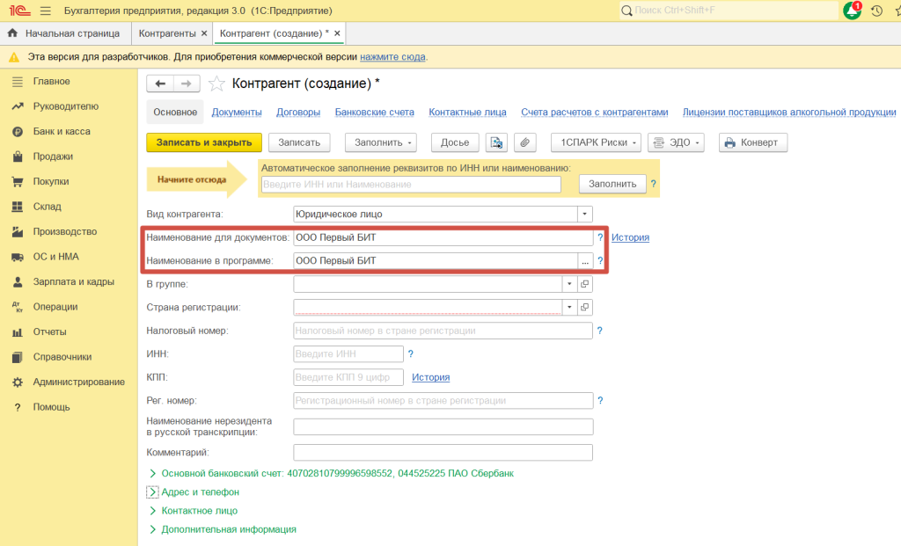Viewport: 901px width, 546px height.
Task: Open the history clock icon in top bar
Action: pos(876,11)
